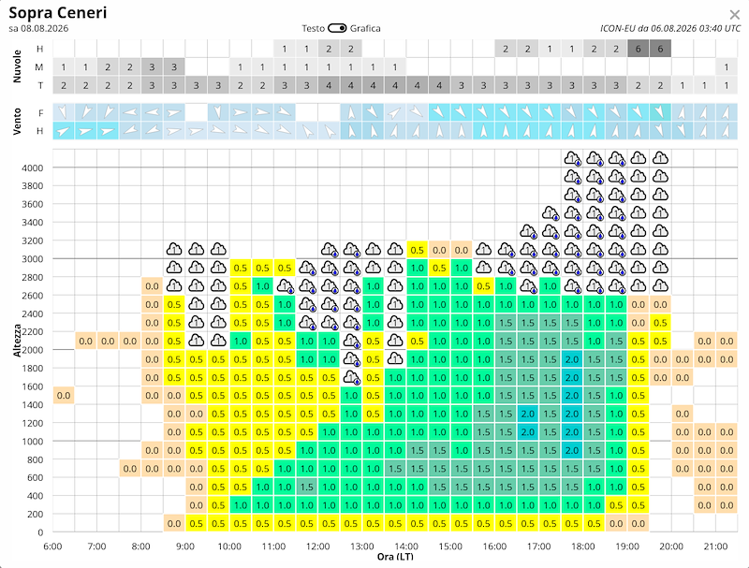Click the F wind arrow at 19:30
The image size is (749, 568).
[x=660, y=112]
